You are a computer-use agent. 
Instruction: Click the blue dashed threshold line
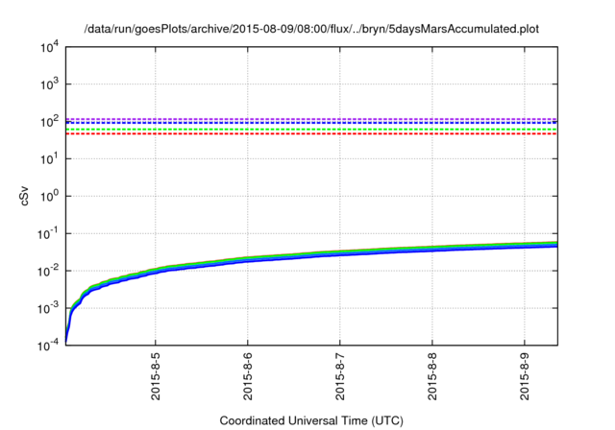coord(311,123)
